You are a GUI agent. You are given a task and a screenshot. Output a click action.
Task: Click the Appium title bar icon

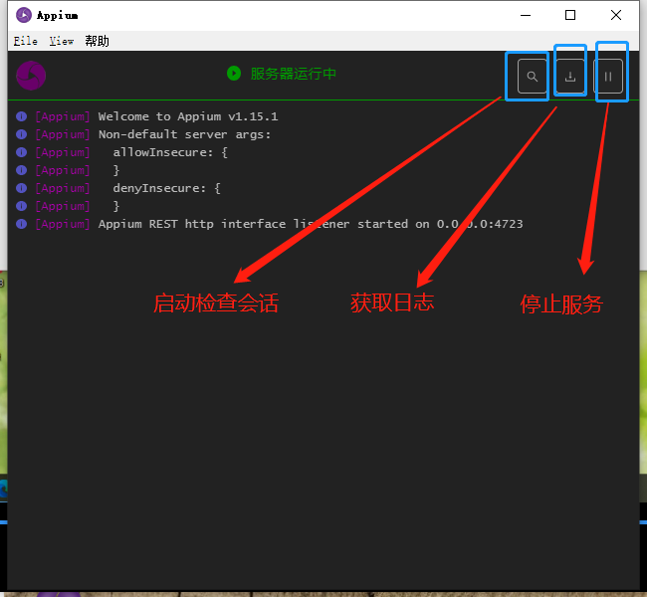point(24,15)
